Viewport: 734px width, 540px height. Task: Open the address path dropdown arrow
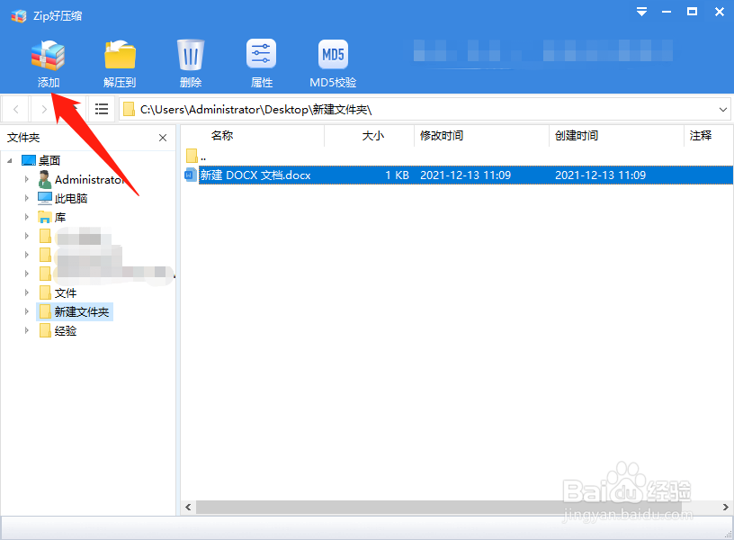click(723, 110)
